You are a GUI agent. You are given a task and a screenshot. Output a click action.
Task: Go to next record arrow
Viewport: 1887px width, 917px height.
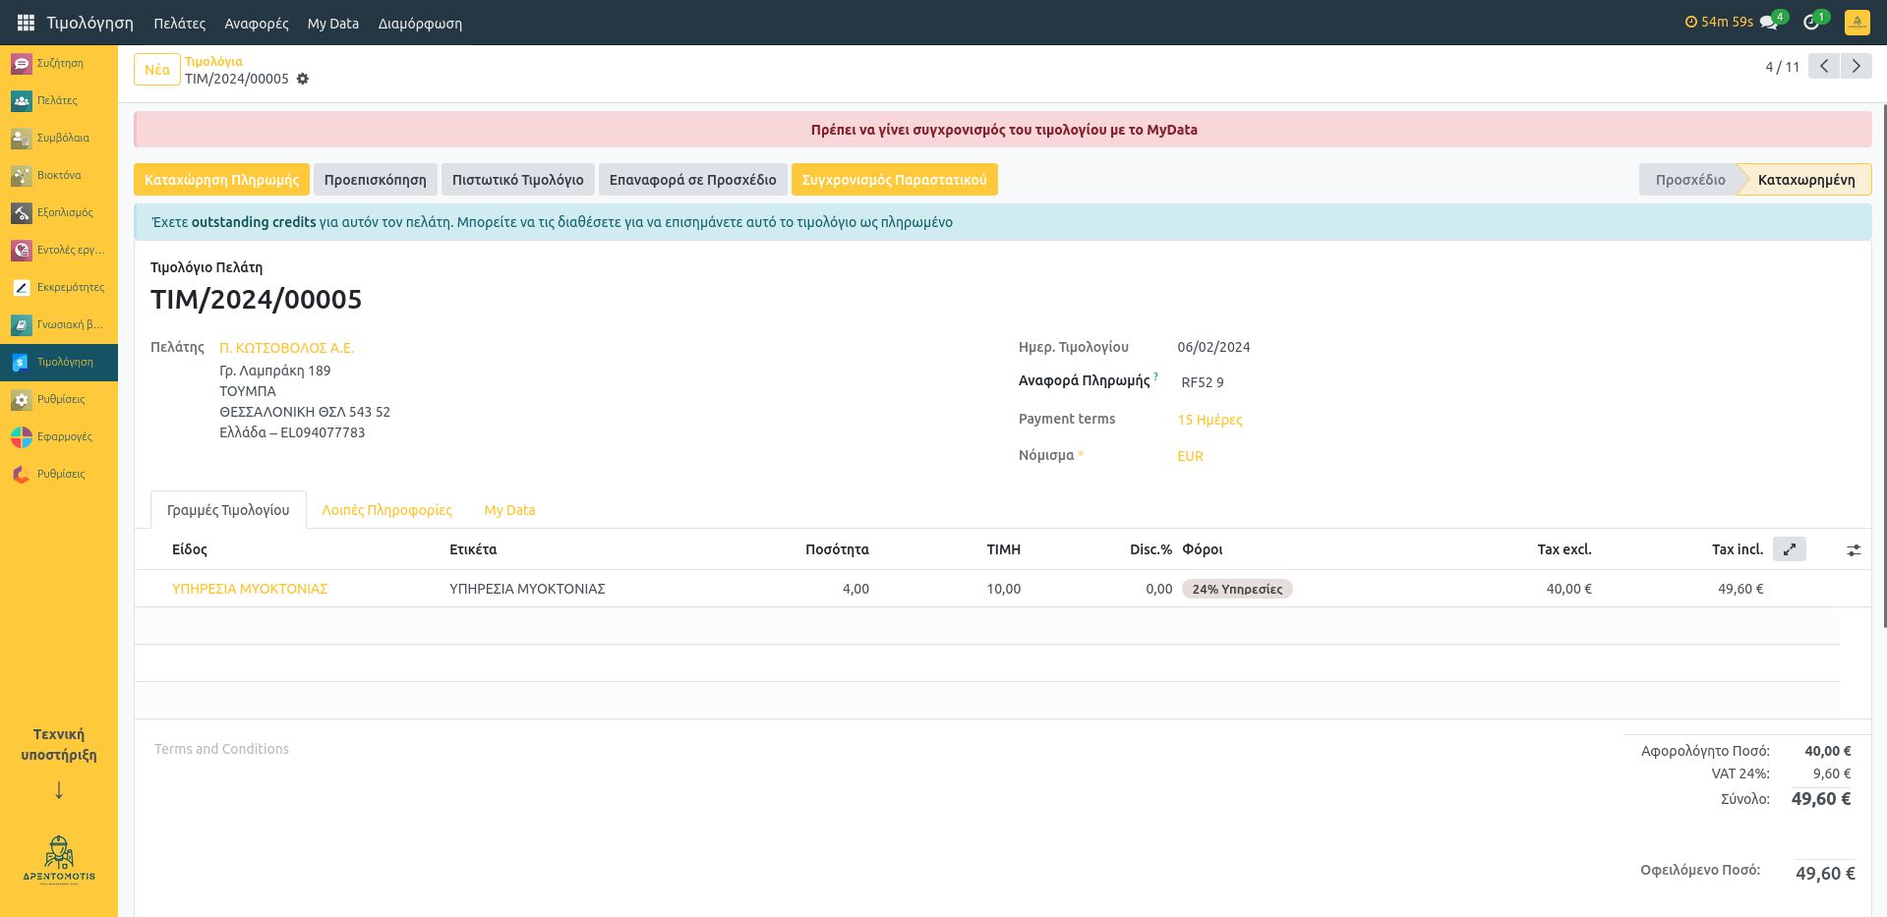tap(1856, 67)
